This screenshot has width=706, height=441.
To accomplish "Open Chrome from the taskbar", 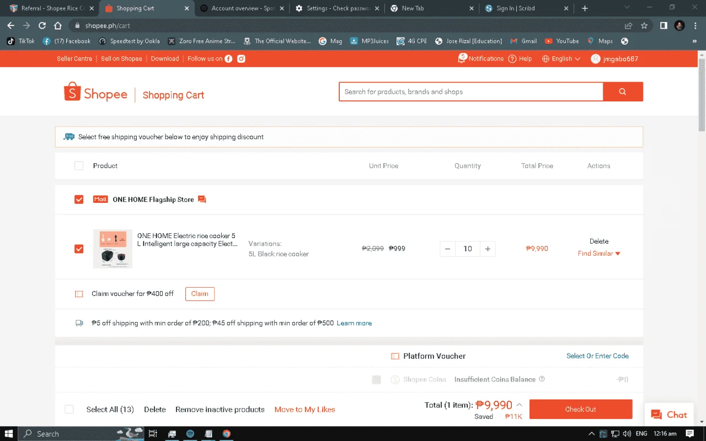I will pyautogui.click(x=226, y=434).
